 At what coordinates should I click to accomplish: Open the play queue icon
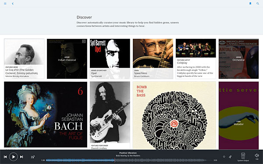pos(33,157)
